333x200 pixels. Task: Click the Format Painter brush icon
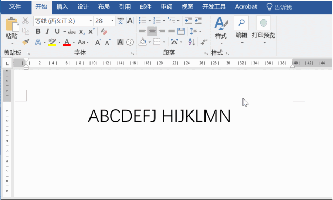pos(25,42)
